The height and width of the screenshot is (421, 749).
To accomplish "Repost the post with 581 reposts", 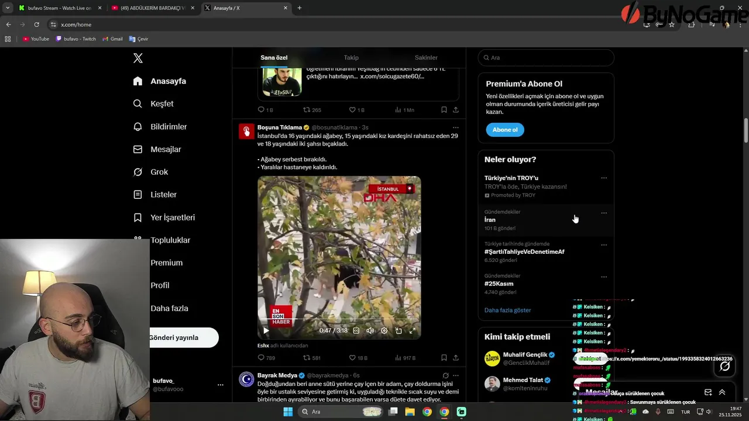I will [x=312, y=358].
